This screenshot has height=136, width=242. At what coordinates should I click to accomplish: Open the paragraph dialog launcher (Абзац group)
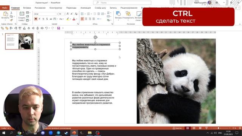[x=112, y=24]
